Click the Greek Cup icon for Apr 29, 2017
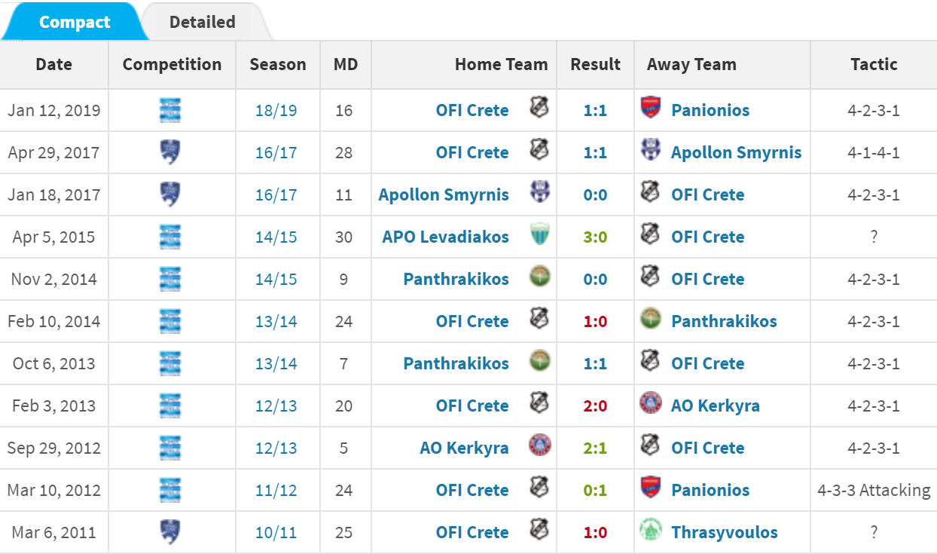This screenshot has height=554, width=937. coord(170,152)
